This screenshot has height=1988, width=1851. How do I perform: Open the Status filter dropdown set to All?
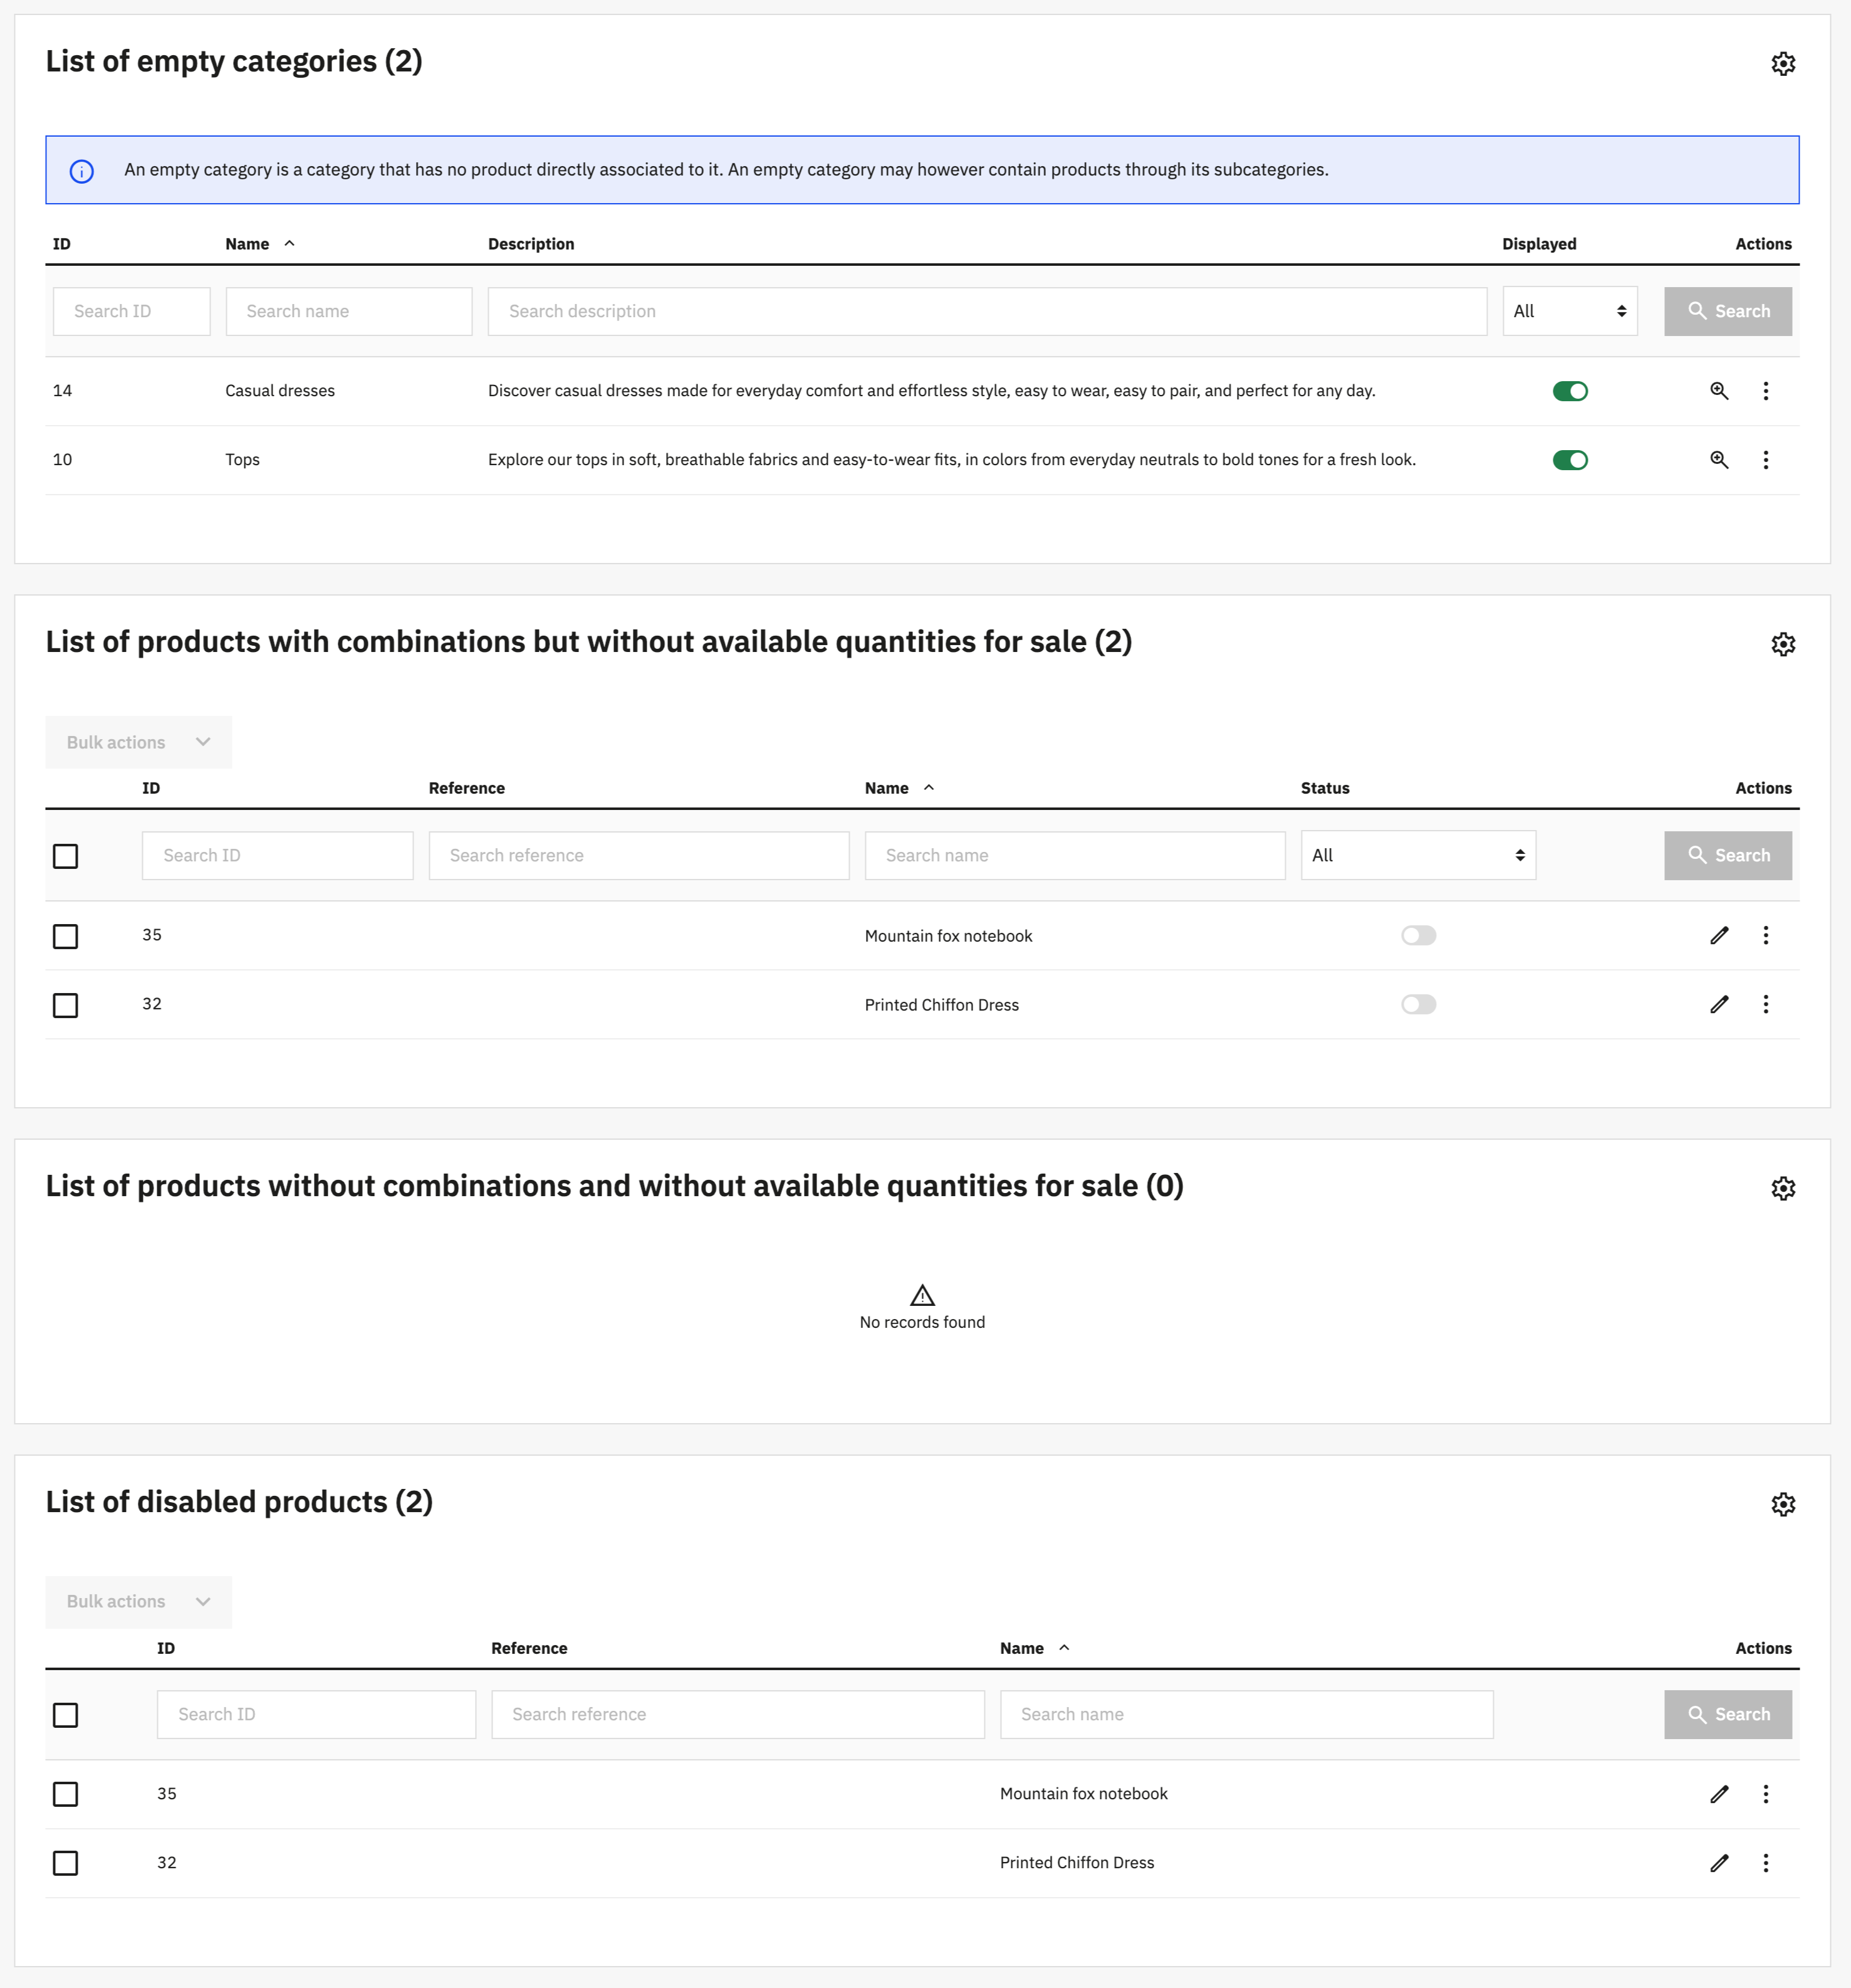1418,855
